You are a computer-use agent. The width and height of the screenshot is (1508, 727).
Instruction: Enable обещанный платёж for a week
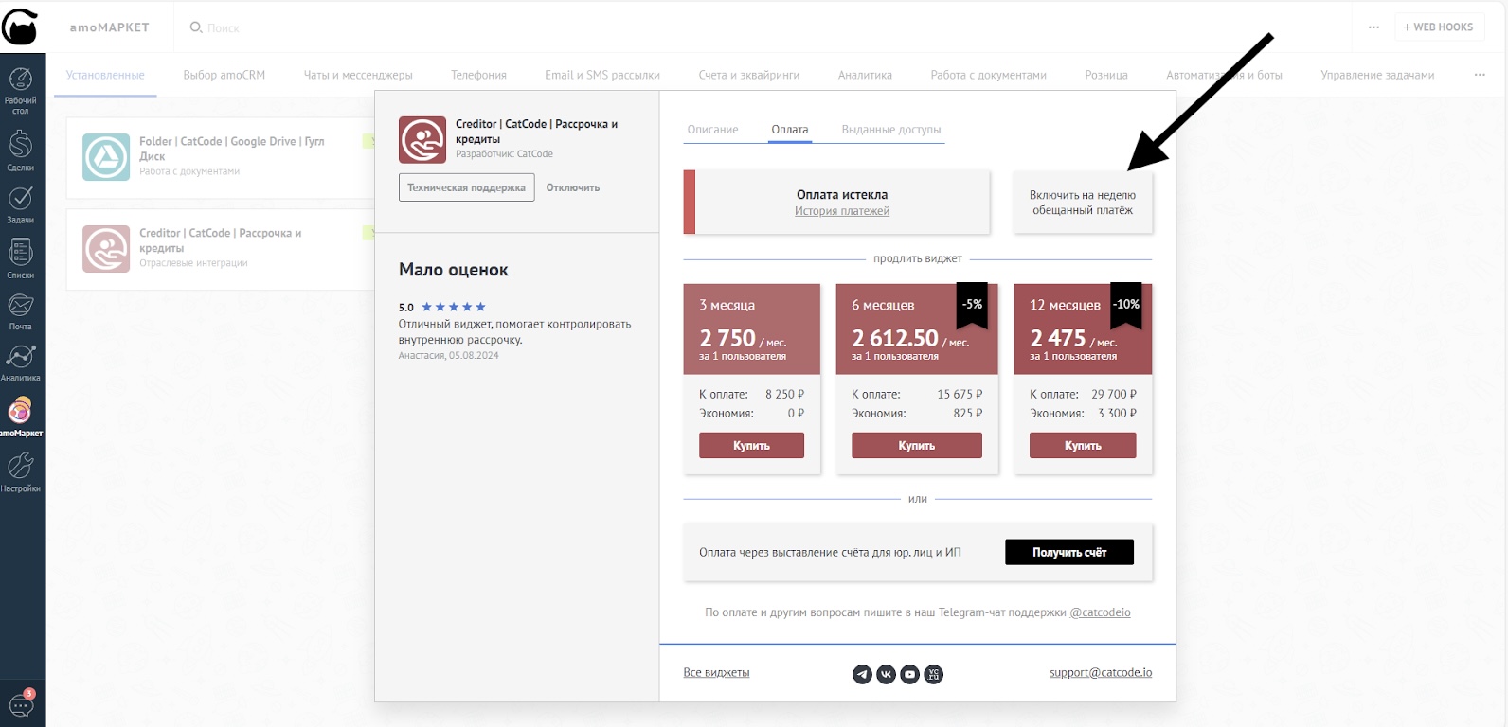click(1083, 203)
